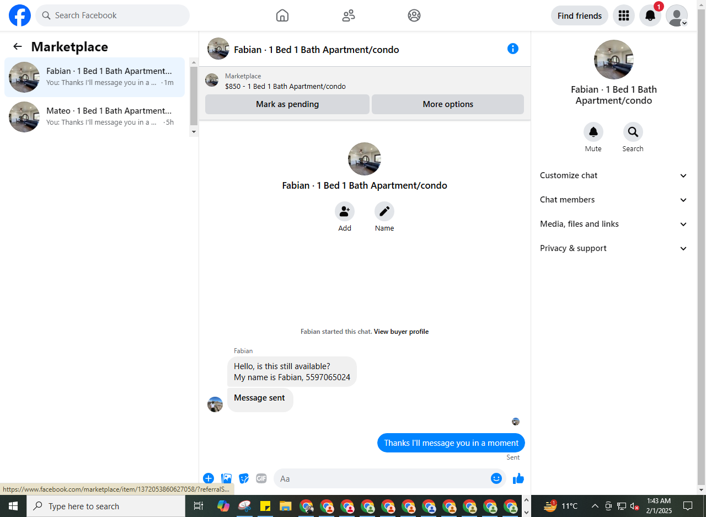Click the Windows taskbar search box
706x517 pixels.
[106, 506]
